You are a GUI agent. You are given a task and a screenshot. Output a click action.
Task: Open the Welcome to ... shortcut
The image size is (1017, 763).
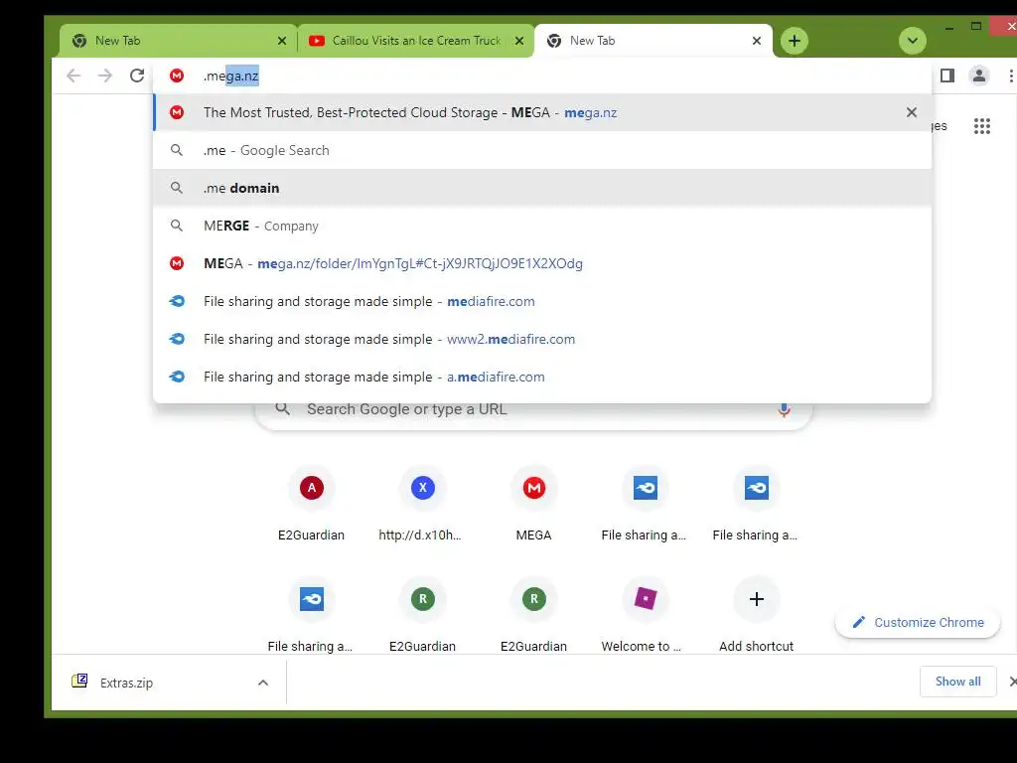[x=645, y=615]
